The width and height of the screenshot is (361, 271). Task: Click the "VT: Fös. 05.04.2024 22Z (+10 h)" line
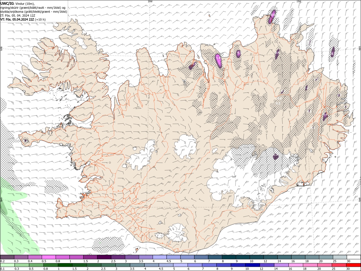23,19
